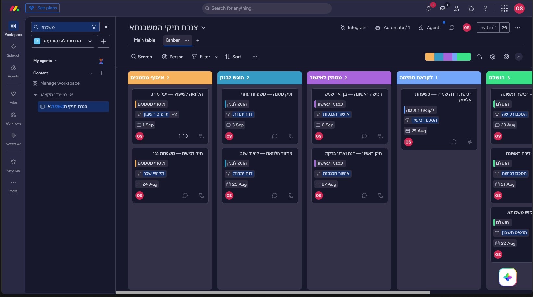Open Workflows in the left rail
The height and width of the screenshot is (297, 533).
(x=13, y=118)
